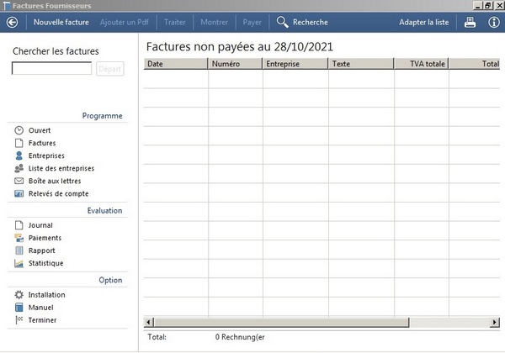Restore the Factures Fournisseurs window
This screenshot has height=353, width=505.
click(488, 6)
